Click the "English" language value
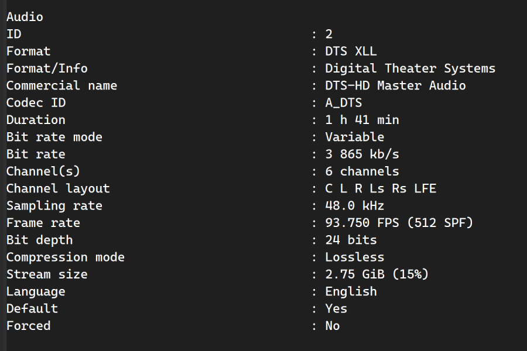The image size is (527, 351). [351, 291]
